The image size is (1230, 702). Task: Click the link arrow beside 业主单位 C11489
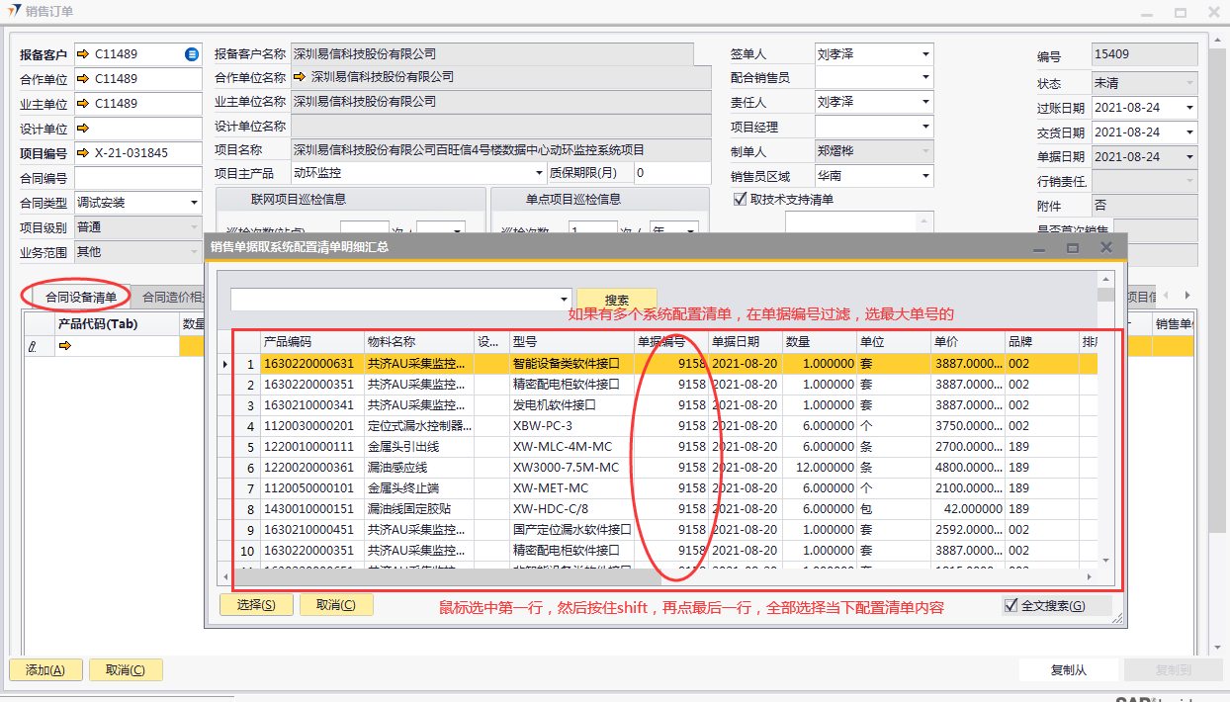[x=83, y=104]
